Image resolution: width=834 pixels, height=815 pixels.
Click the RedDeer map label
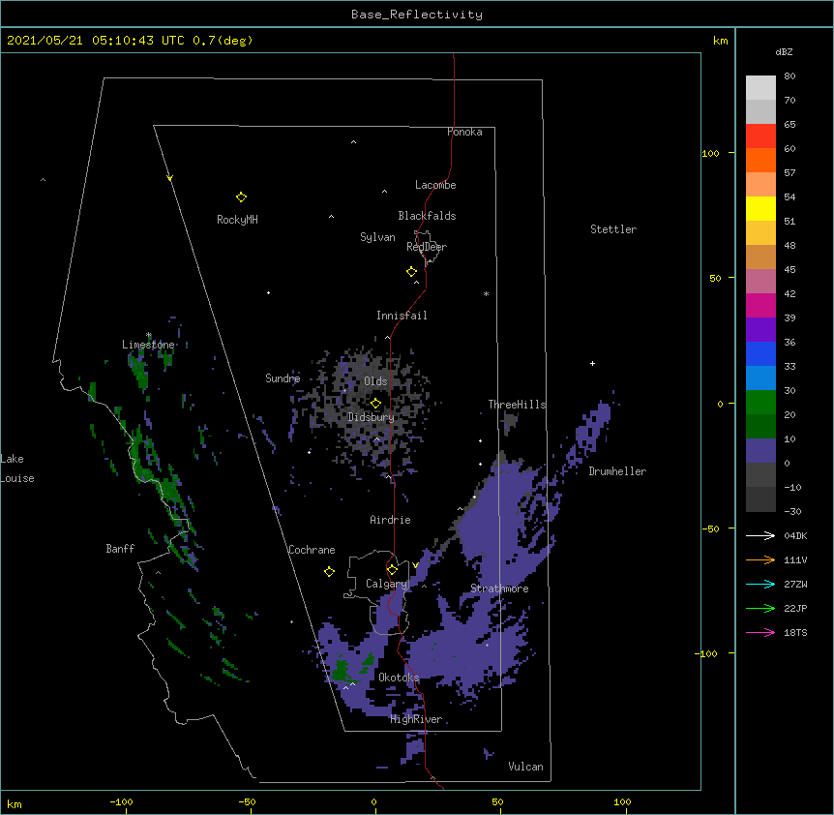click(x=427, y=247)
